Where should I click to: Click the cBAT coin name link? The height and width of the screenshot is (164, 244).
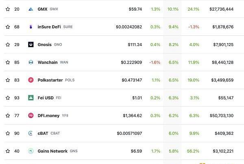click(43, 133)
